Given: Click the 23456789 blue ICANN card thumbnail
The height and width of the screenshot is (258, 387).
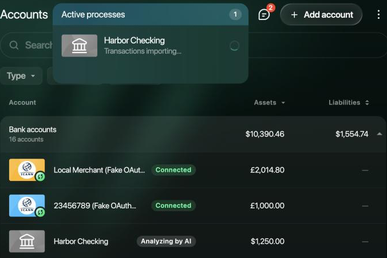Looking at the screenshot, I should click(27, 205).
